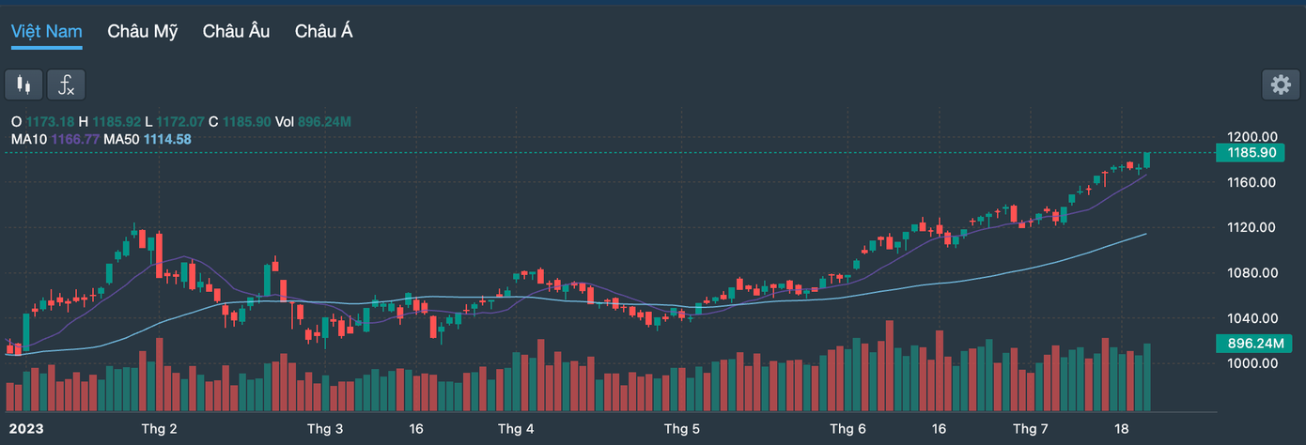Select Thg 5 on the time axis
Screen dimensions: 1306x445
[682, 429]
